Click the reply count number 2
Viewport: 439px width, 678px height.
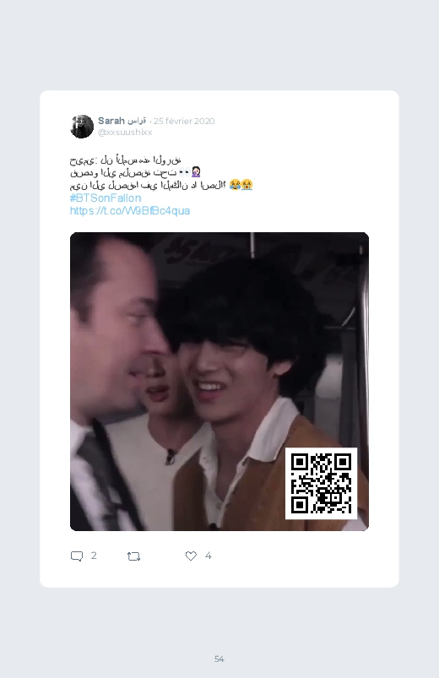pyautogui.click(x=94, y=556)
